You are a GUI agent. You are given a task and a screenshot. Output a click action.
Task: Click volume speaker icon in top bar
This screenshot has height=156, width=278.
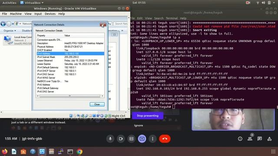click(264, 3)
